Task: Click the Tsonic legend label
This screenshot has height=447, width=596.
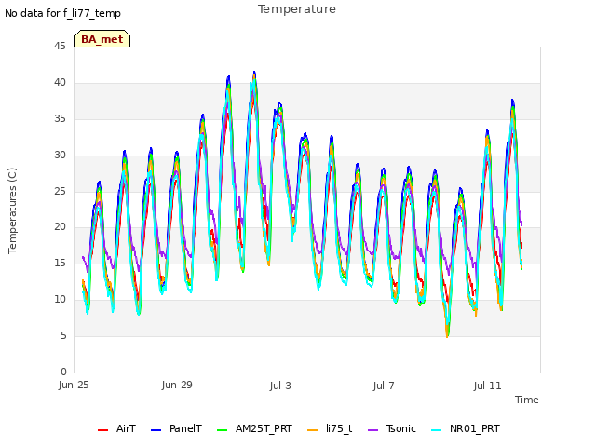Action: pyautogui.click(x=401, y=428)
